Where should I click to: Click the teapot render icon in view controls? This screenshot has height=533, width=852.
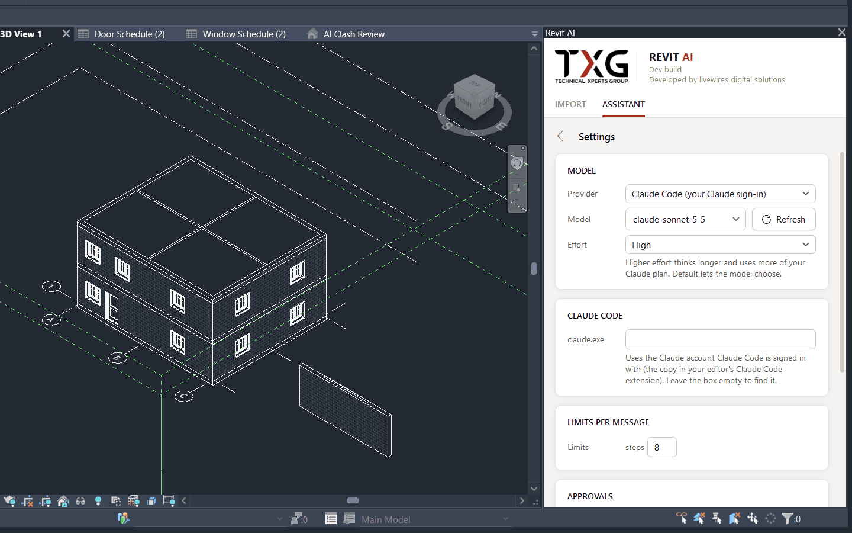coord(9,501)
